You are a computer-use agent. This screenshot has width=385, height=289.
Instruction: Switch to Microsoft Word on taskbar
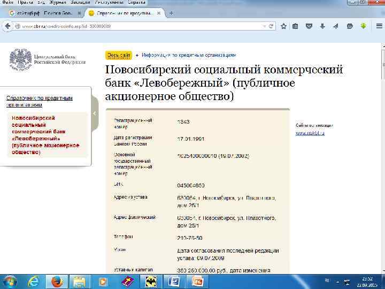[x=174, y=282]
